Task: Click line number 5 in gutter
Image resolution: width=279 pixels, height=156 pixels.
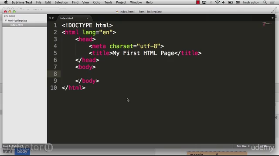Action: 55,53
